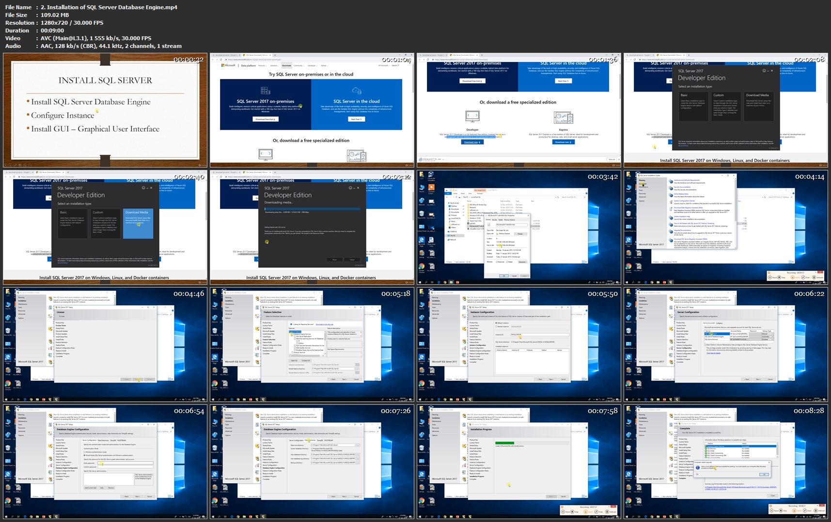Open the thumbnail stamped 00:04:46

pyautogui.click(x=105, y=344)
